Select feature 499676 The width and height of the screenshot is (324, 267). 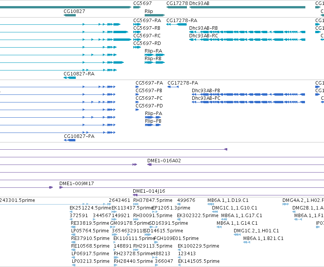tap(186, 200)
